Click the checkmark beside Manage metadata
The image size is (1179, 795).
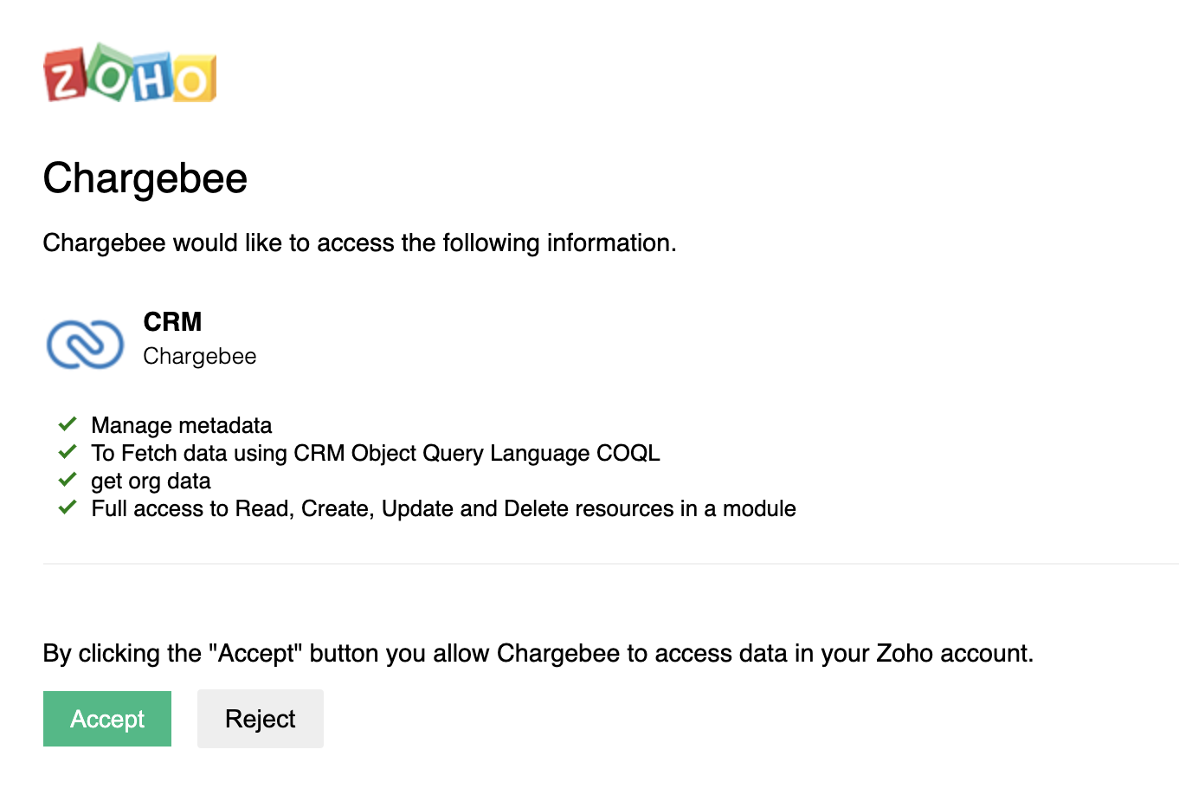[x=68, y=424]
